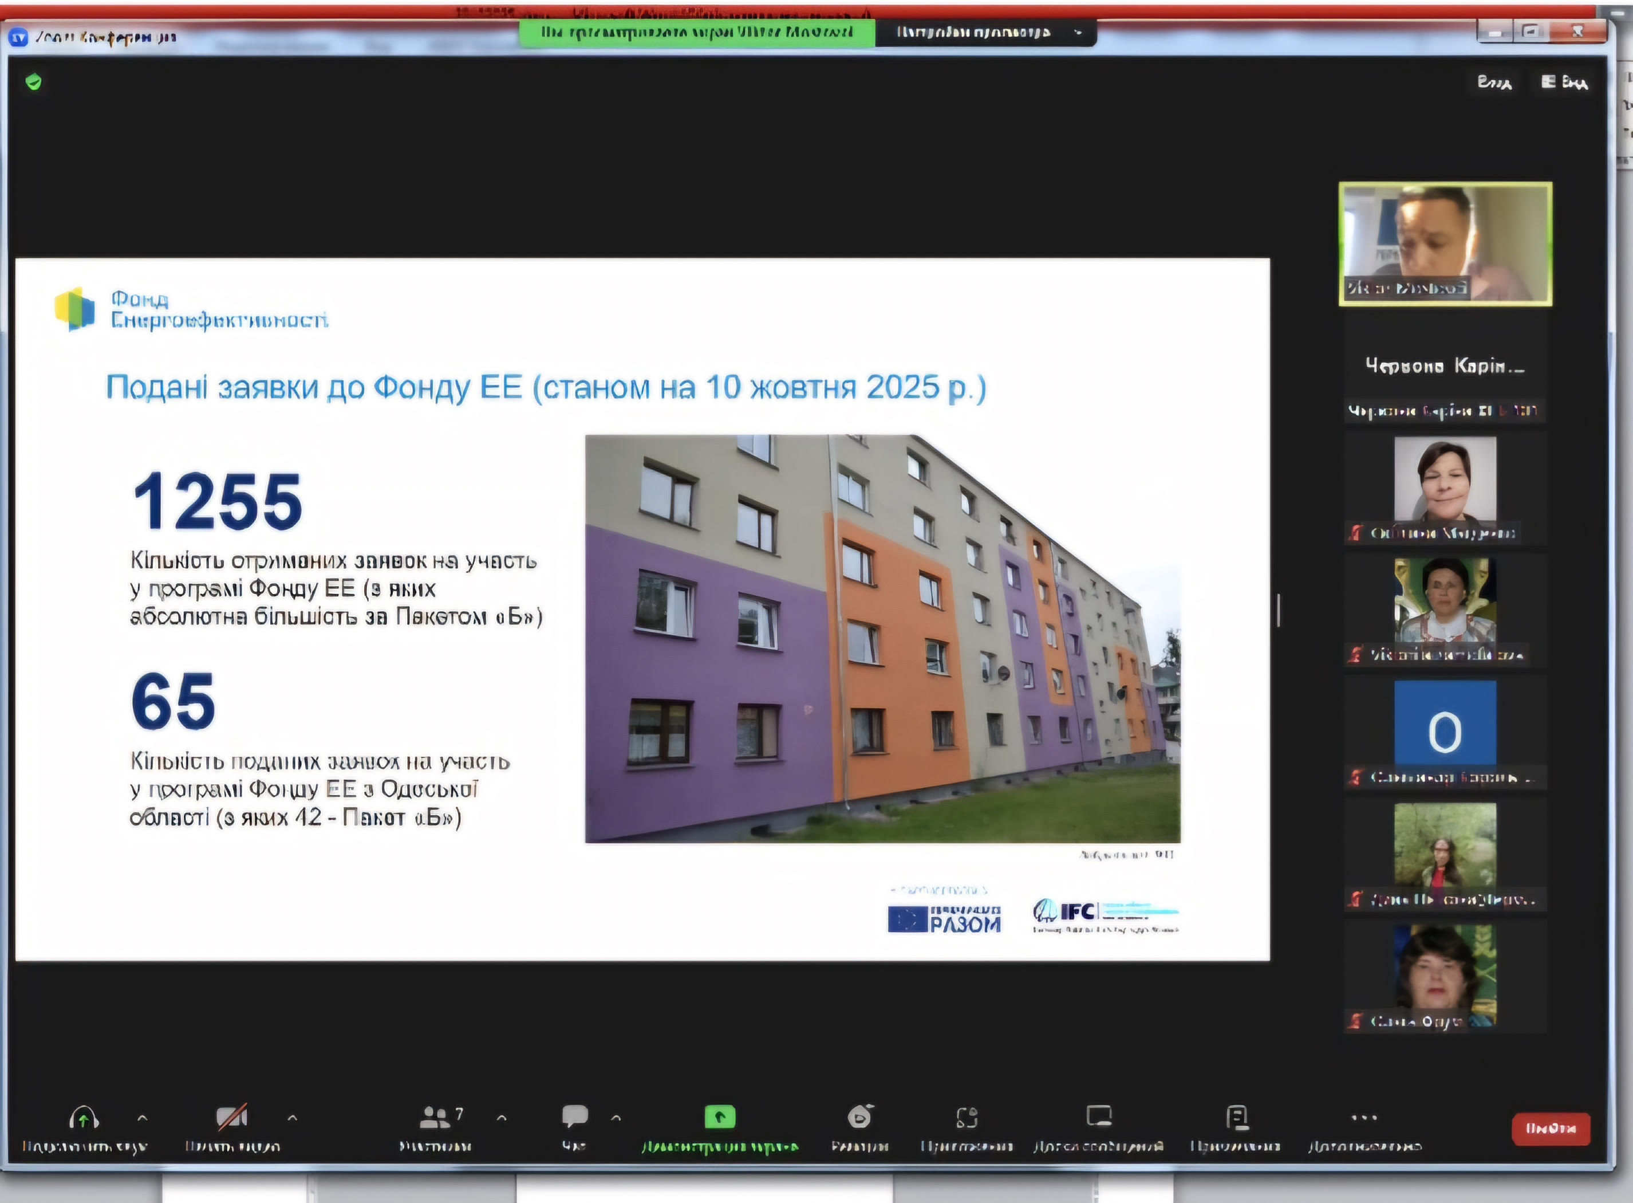Expand the video options arrow

[293, 1117]
